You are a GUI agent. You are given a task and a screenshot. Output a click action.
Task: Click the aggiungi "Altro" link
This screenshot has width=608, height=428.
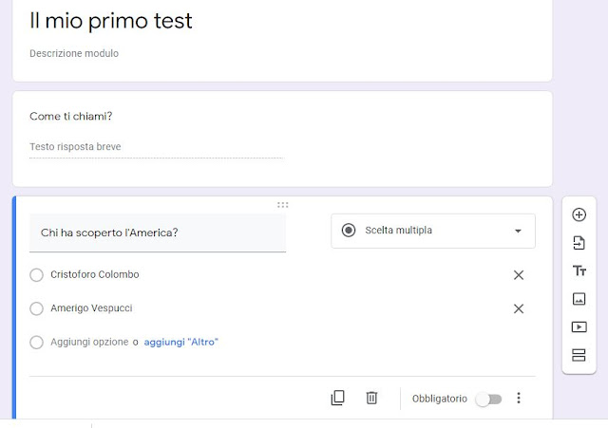180,342
